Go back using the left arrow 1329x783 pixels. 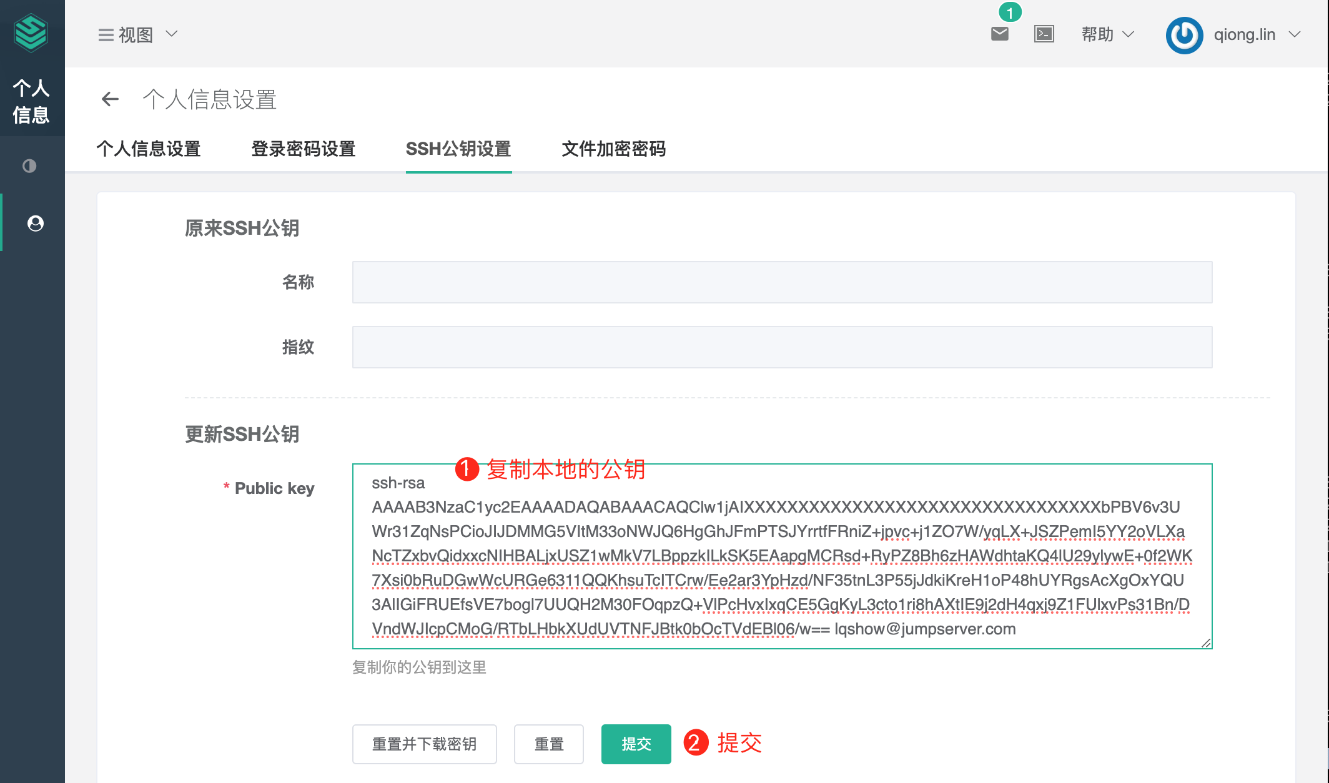coord(110,99)
